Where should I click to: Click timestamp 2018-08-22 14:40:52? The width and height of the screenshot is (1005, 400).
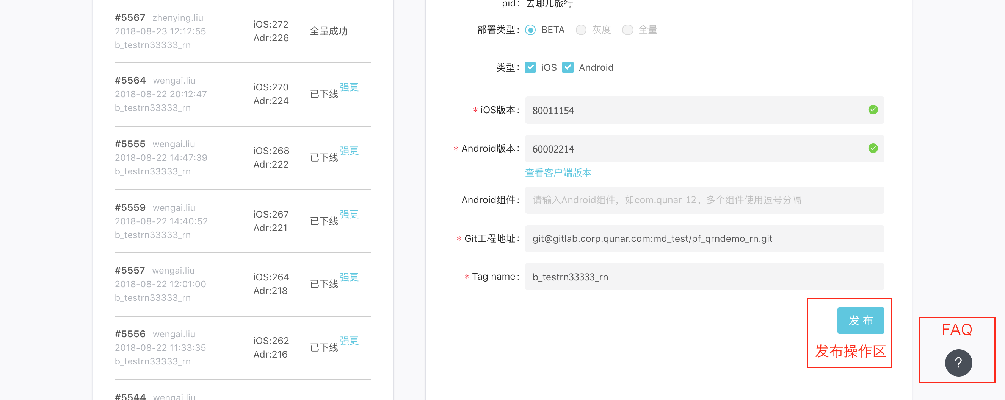click(161, 221)
